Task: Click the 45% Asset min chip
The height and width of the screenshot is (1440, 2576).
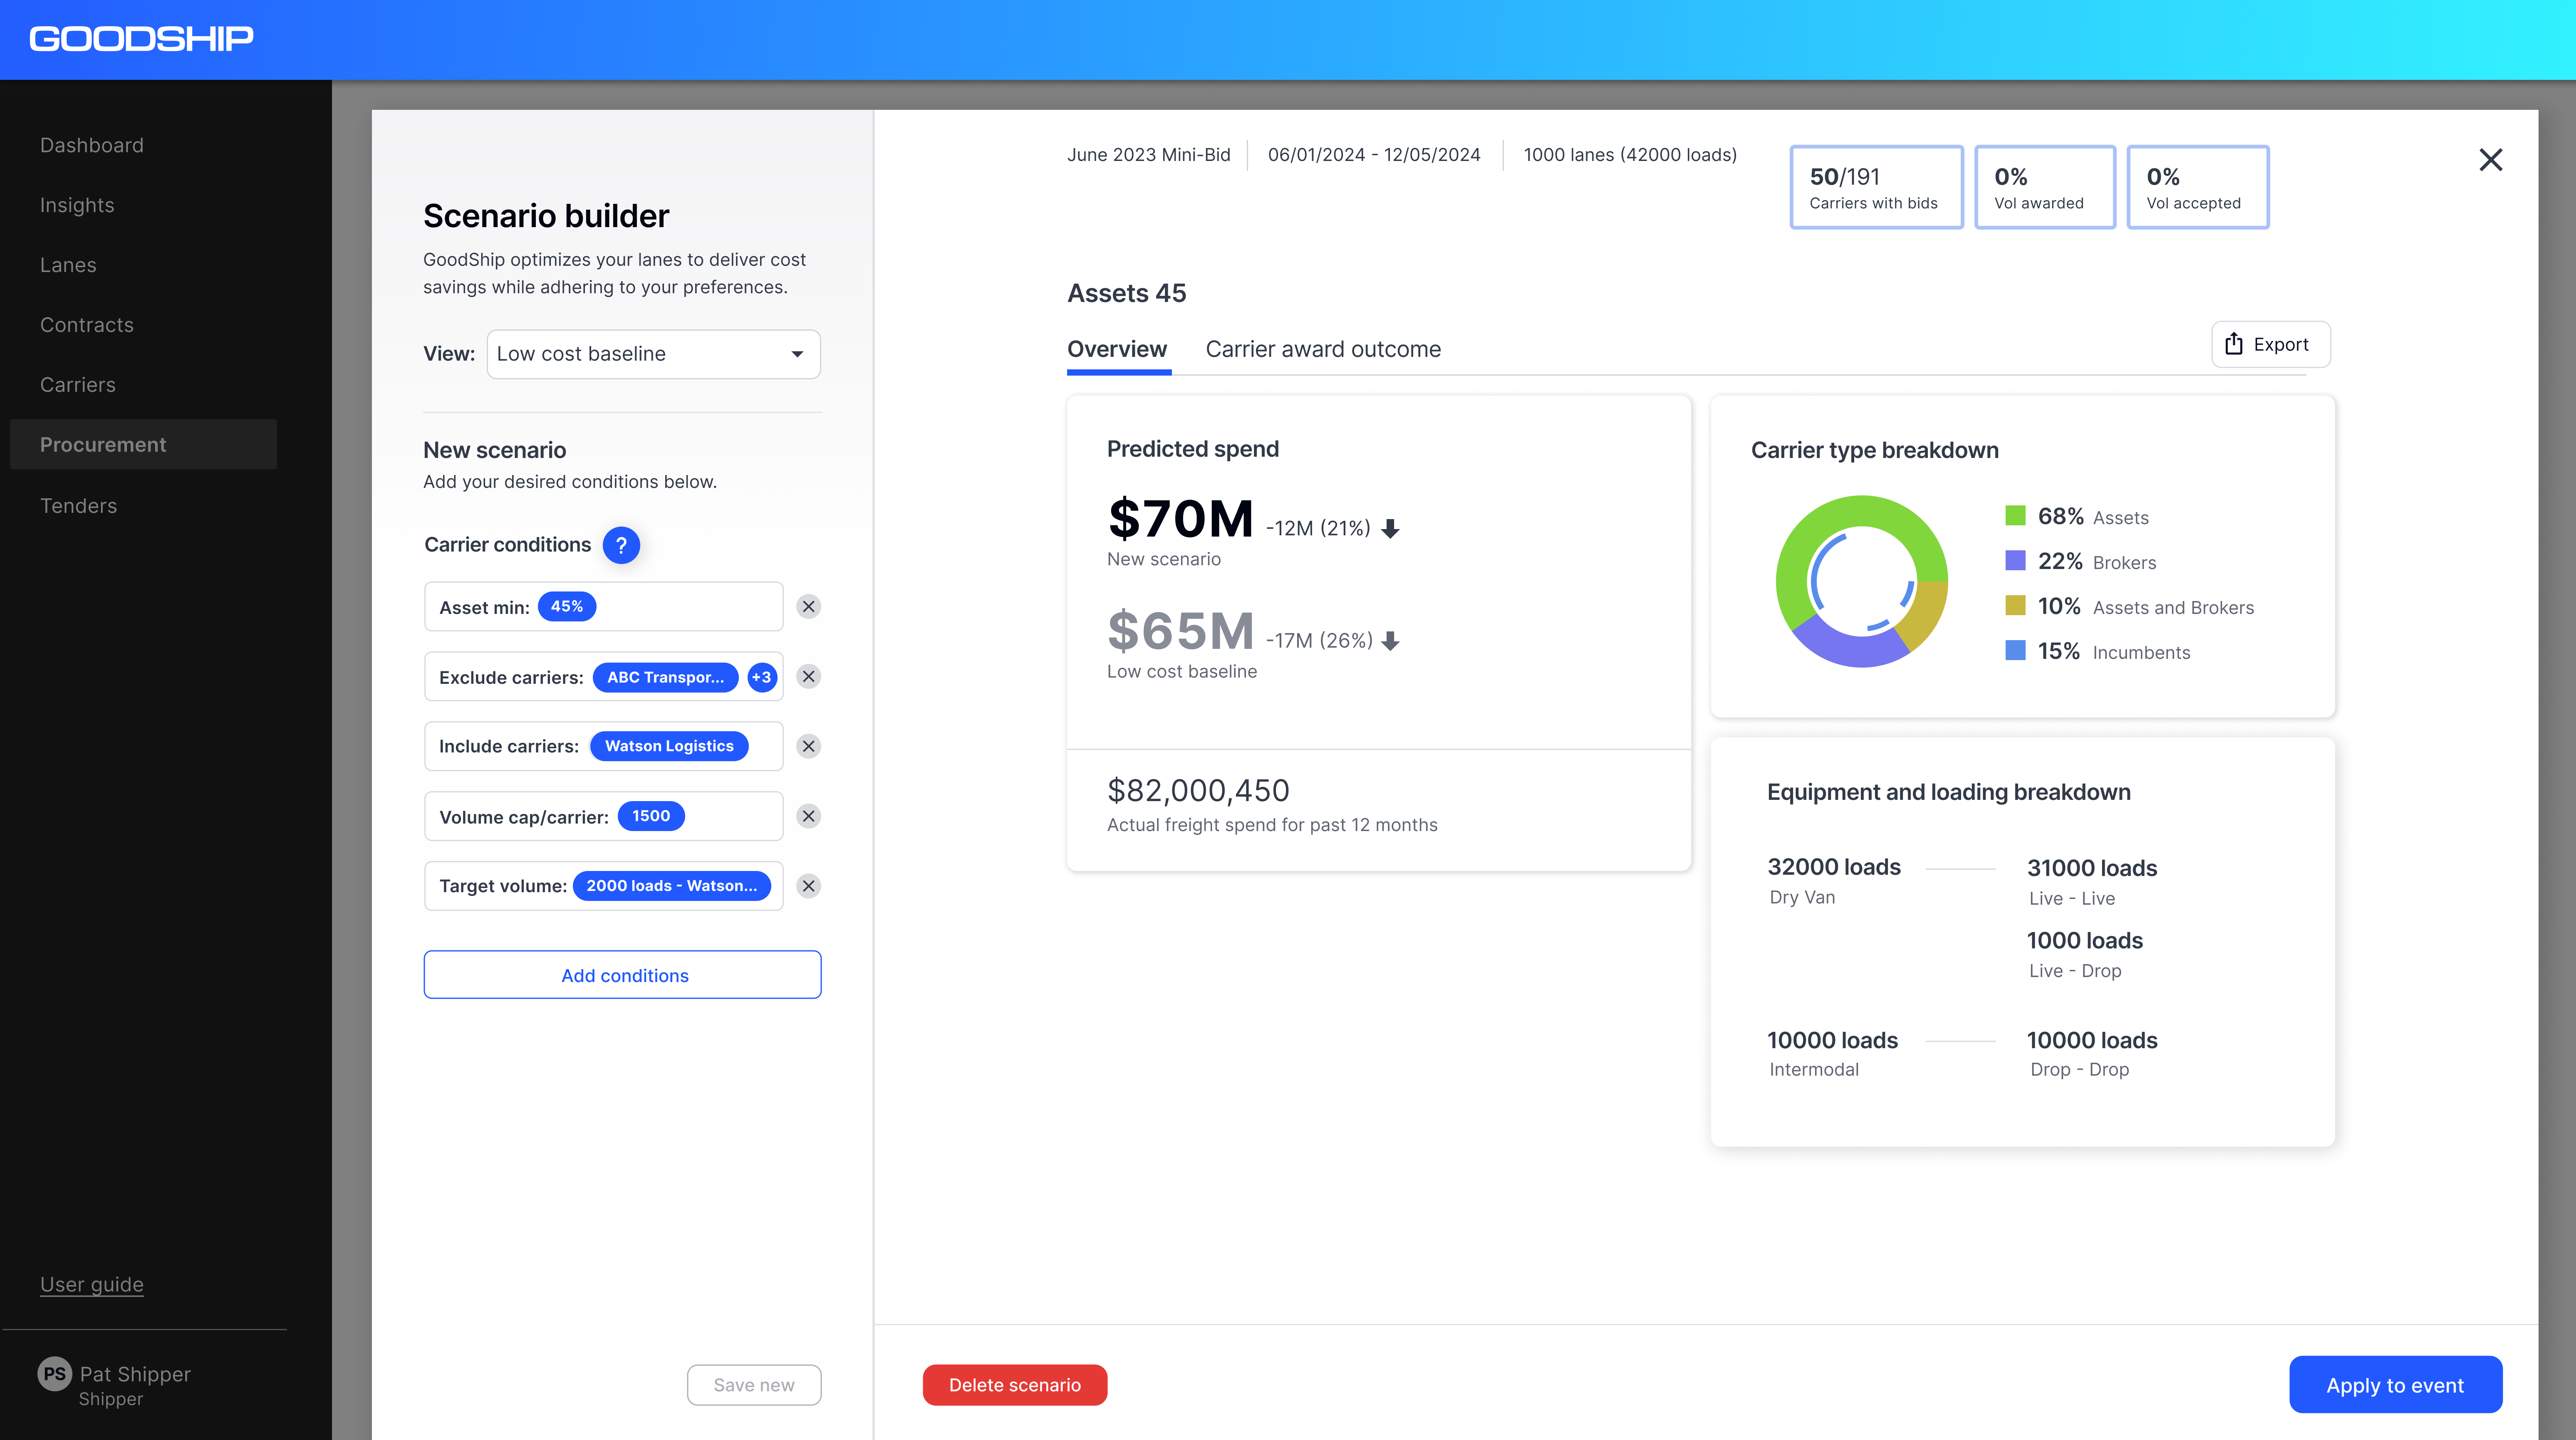Action: pos(567,607)
